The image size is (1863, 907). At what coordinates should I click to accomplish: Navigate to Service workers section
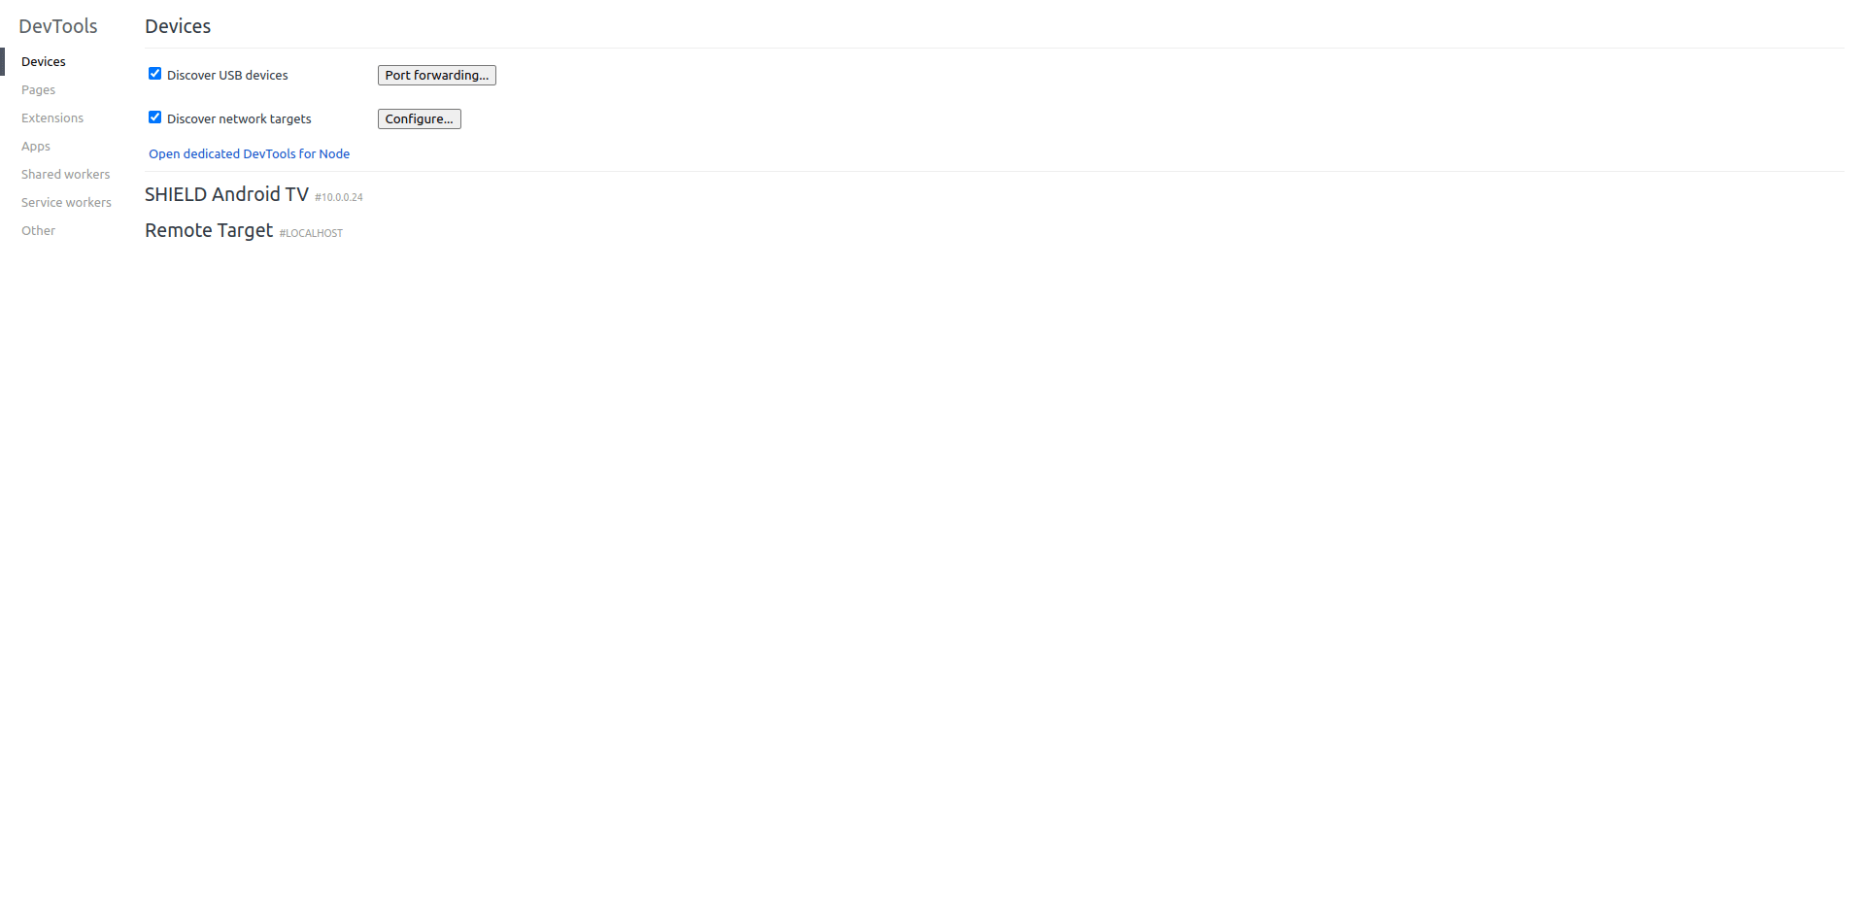[x=66, y=202]
